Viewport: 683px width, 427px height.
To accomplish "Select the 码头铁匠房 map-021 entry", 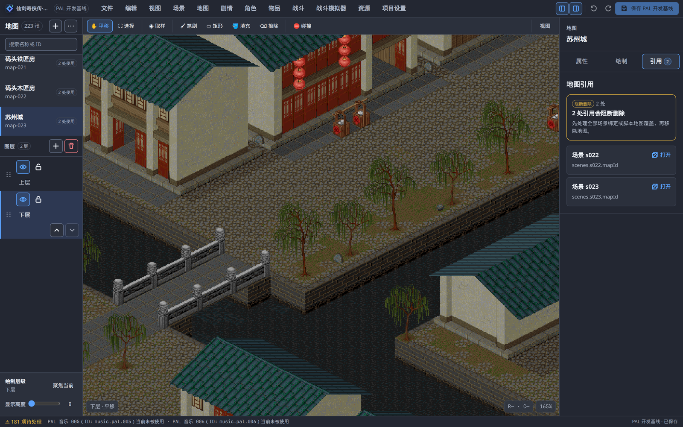I will coord(41,63).
